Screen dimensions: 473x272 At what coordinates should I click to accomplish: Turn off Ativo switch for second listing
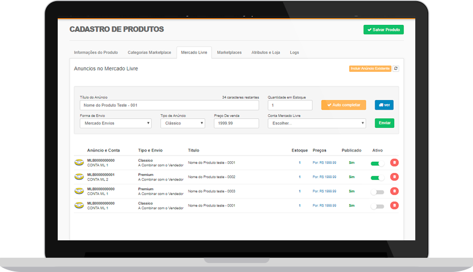[377, 178]
